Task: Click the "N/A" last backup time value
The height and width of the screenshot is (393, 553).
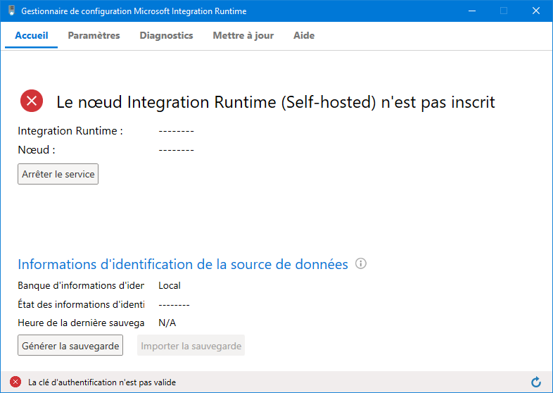Action: (167, 323)
